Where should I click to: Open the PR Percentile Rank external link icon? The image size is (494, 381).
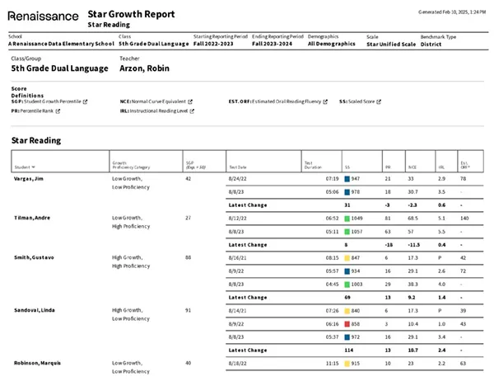58,111
